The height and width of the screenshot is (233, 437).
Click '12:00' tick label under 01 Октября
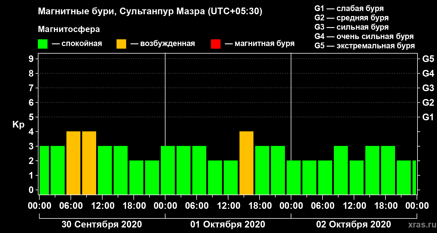pos(228,206)
